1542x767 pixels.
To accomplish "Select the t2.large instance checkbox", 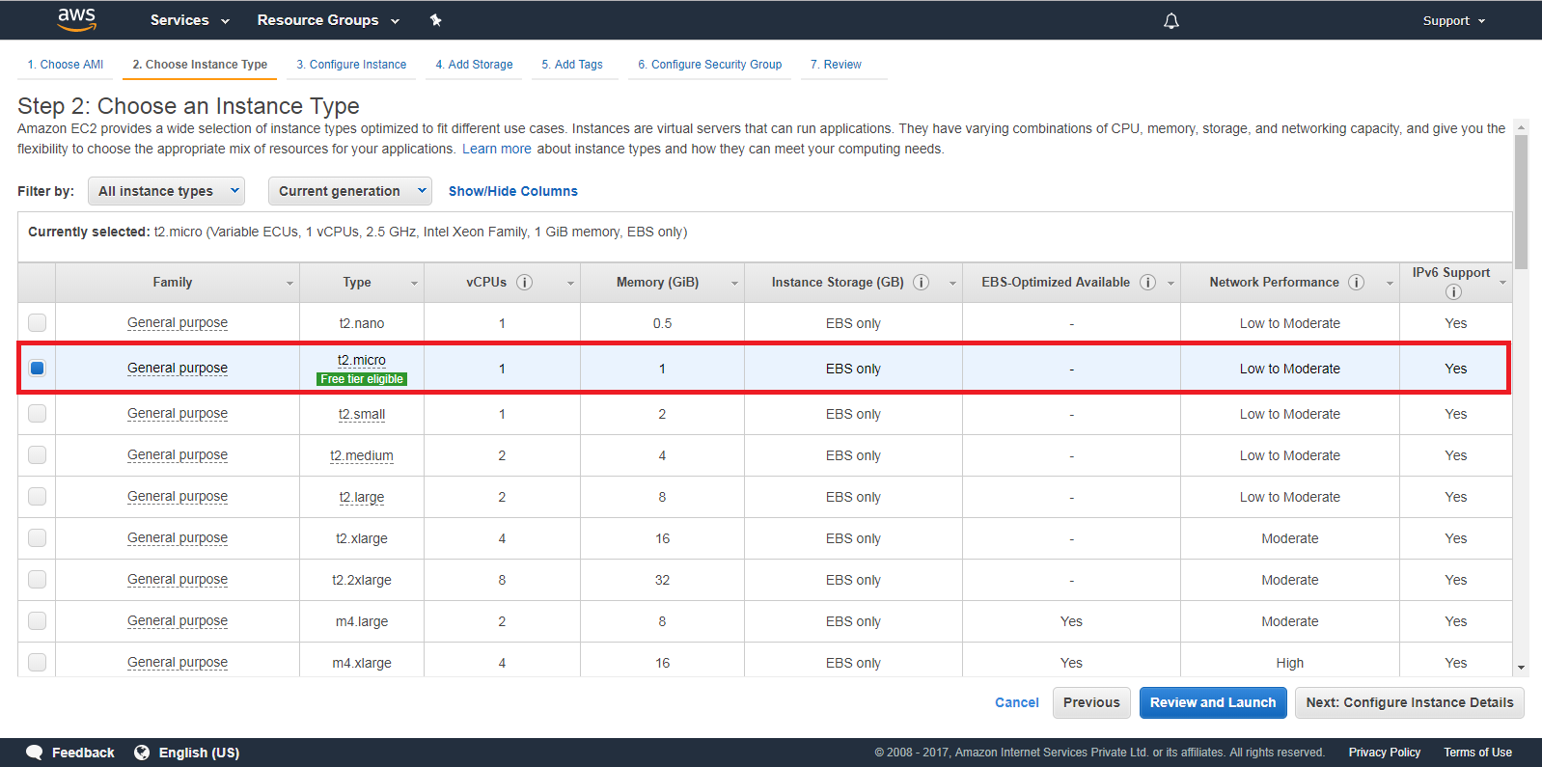I will point(37,496).
